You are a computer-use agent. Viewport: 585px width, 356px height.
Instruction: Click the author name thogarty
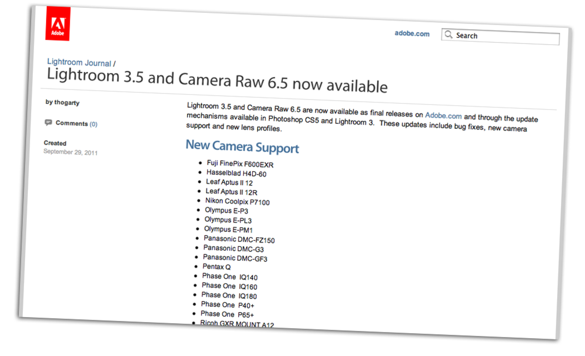(67, 102)
